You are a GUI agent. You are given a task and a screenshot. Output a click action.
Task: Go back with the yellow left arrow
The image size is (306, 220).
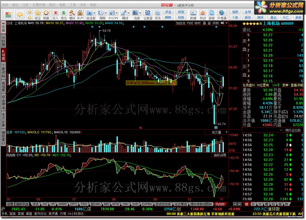(20, 14)
